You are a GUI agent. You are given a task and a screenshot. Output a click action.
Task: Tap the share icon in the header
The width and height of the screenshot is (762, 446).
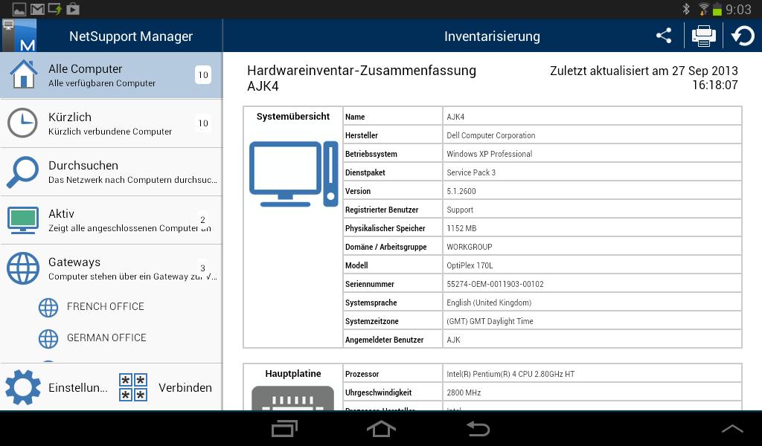[664, 36]
